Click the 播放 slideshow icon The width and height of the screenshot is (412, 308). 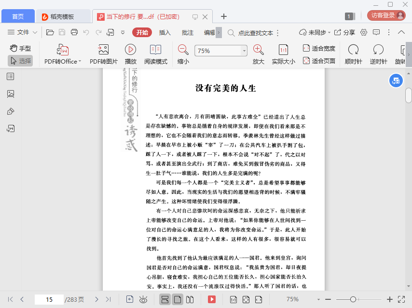[130, 54]
